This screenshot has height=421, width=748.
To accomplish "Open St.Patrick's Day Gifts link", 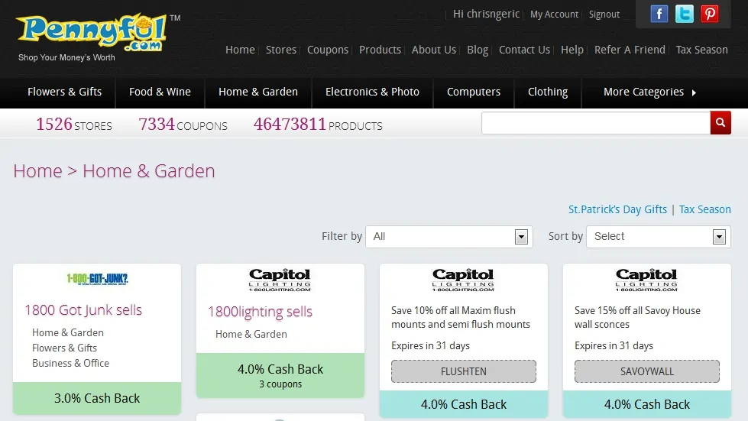I will point(617,209).
